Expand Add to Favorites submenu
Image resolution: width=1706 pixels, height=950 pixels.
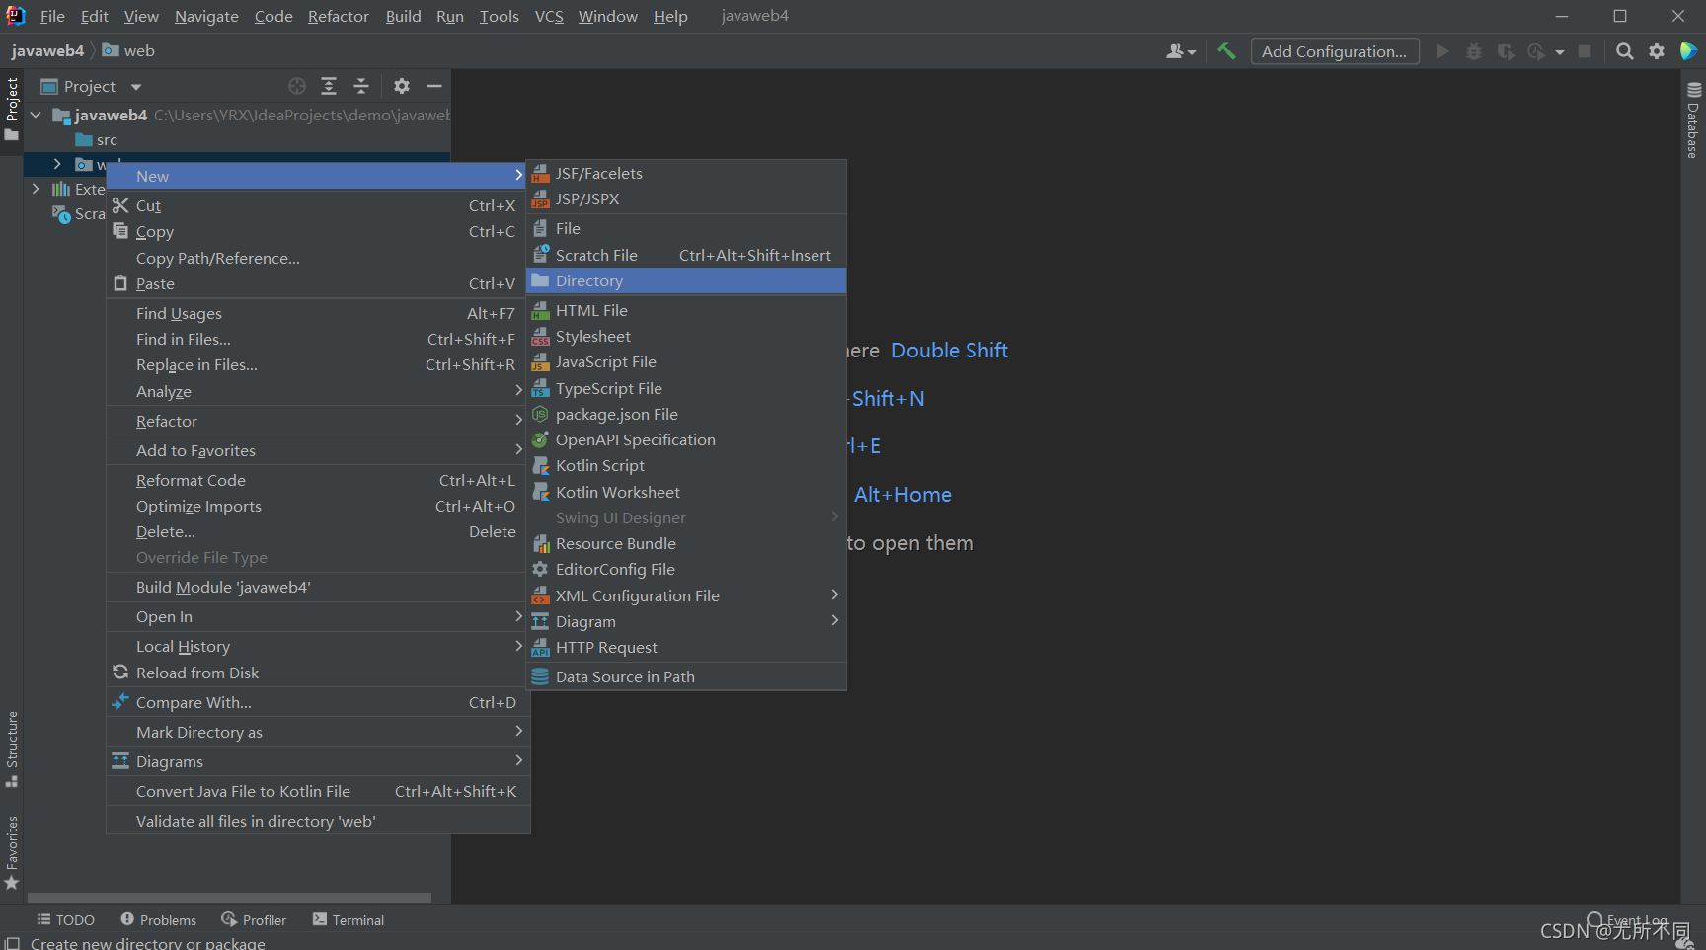click(x=318, y=450)
